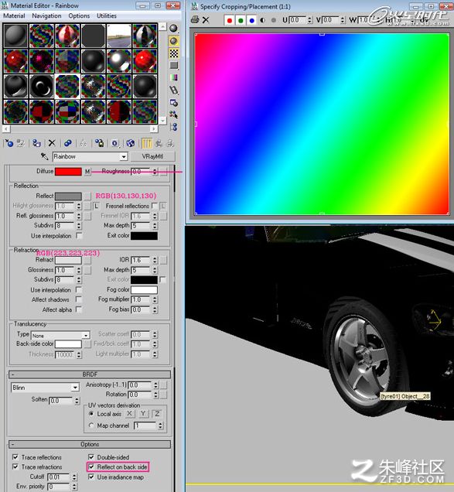Image resolution: width=454 pixels, height=492 pixels.
Task: Uncheck Trace reflections option
Action: click(15, 457)
